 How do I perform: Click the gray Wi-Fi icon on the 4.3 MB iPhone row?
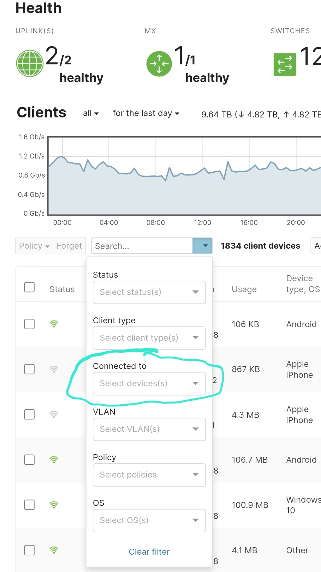point(54,414)
